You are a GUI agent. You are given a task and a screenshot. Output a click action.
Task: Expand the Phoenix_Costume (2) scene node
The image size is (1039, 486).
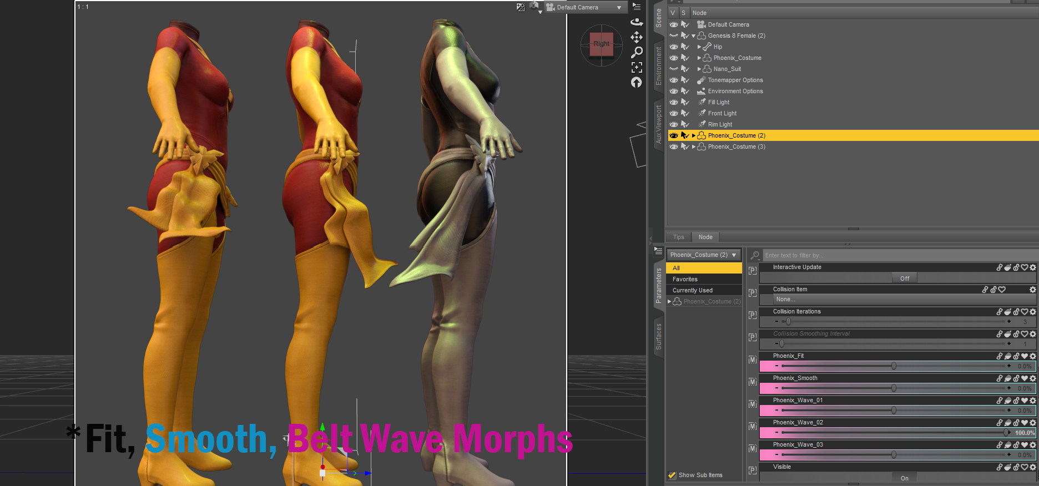(x=694, y=136)
